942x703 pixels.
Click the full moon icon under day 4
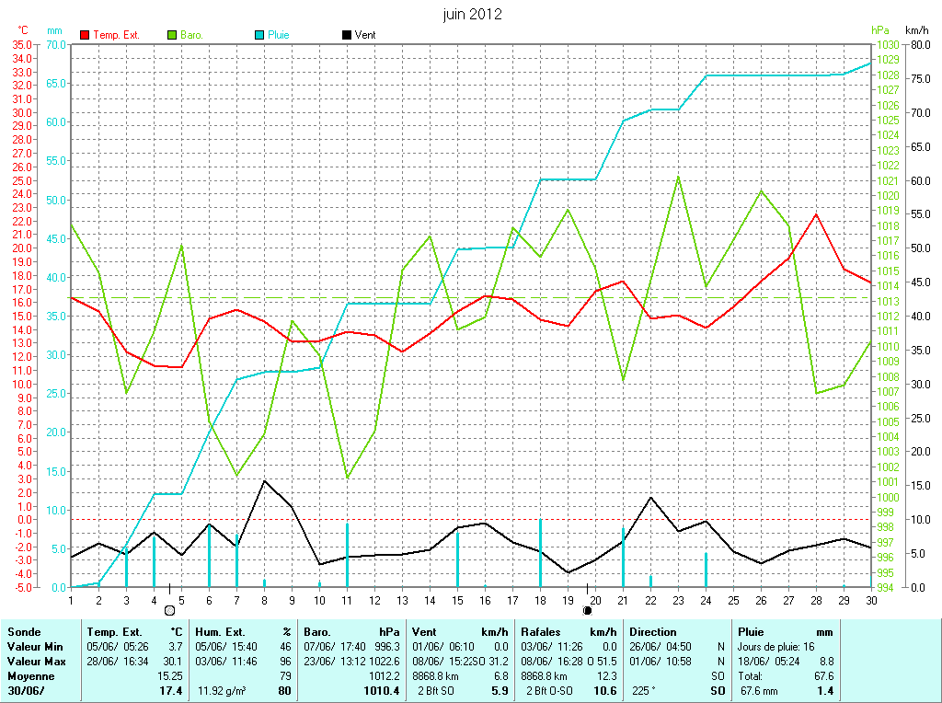pos(169,610)
